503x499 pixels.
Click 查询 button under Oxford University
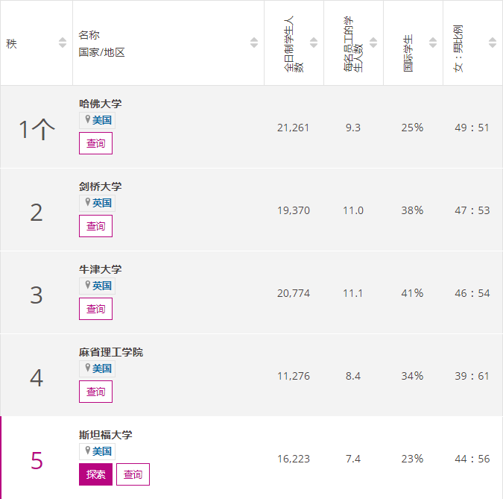coord(95,309)
